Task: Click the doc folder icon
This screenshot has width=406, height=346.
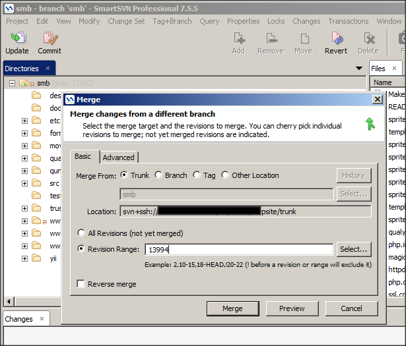Action: (x=36, y=107)
